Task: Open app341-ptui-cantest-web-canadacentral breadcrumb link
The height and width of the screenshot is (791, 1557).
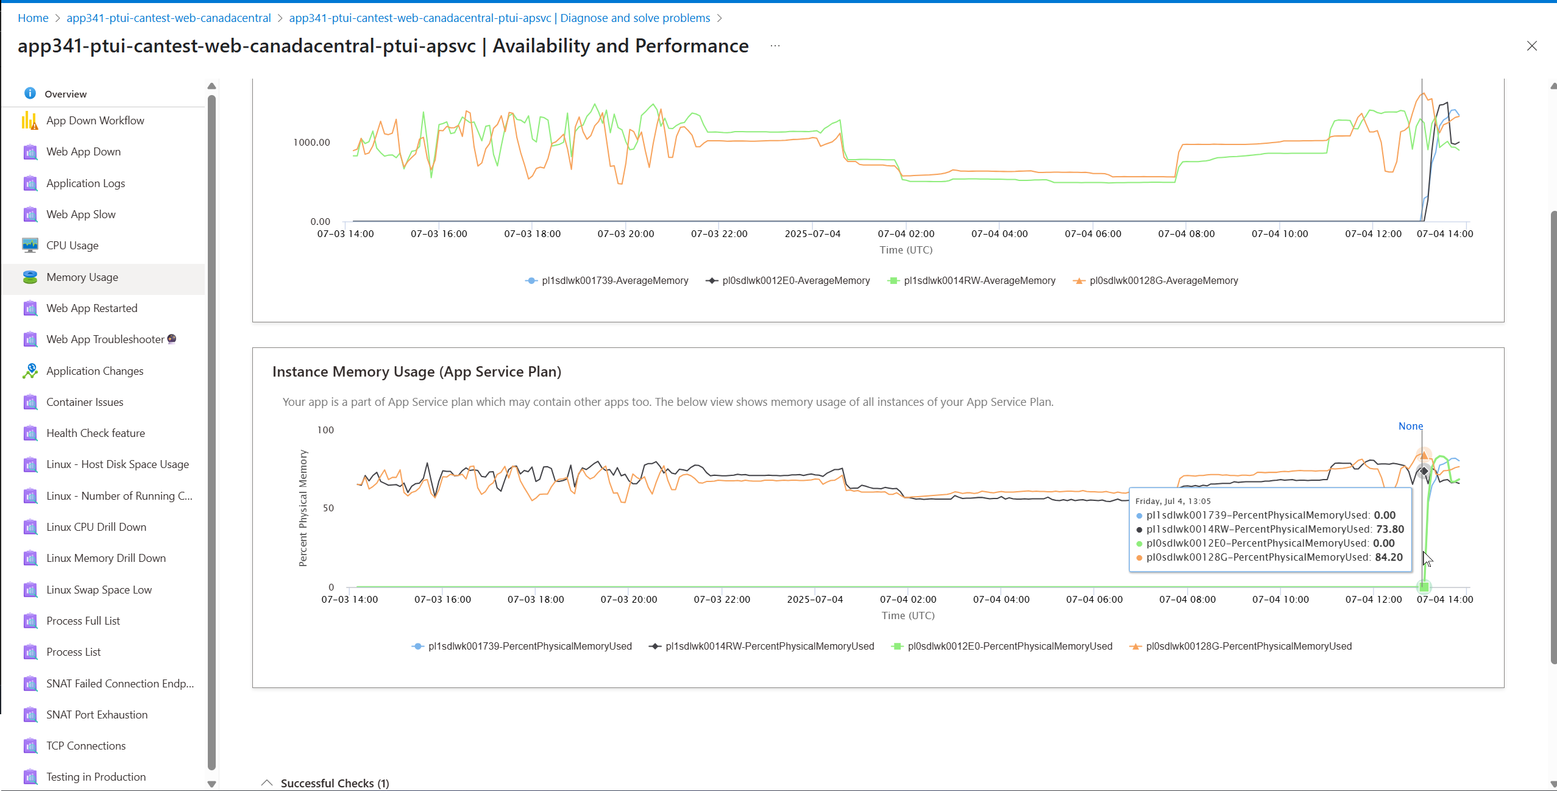Action: pyautogui.click(x=169, y=18)
